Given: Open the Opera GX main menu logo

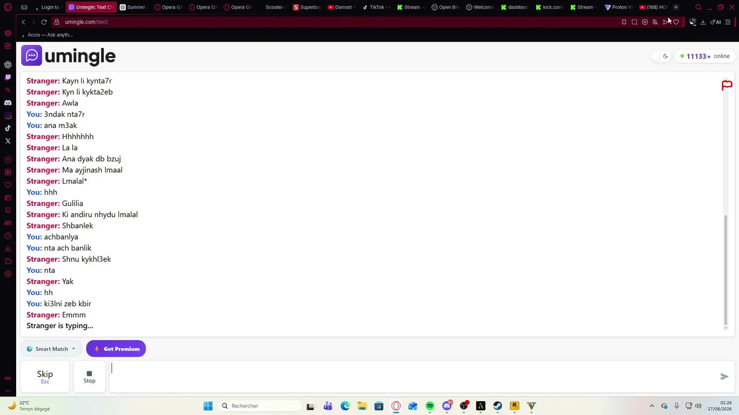Looking at the screenshot, I should click(8, 7).
